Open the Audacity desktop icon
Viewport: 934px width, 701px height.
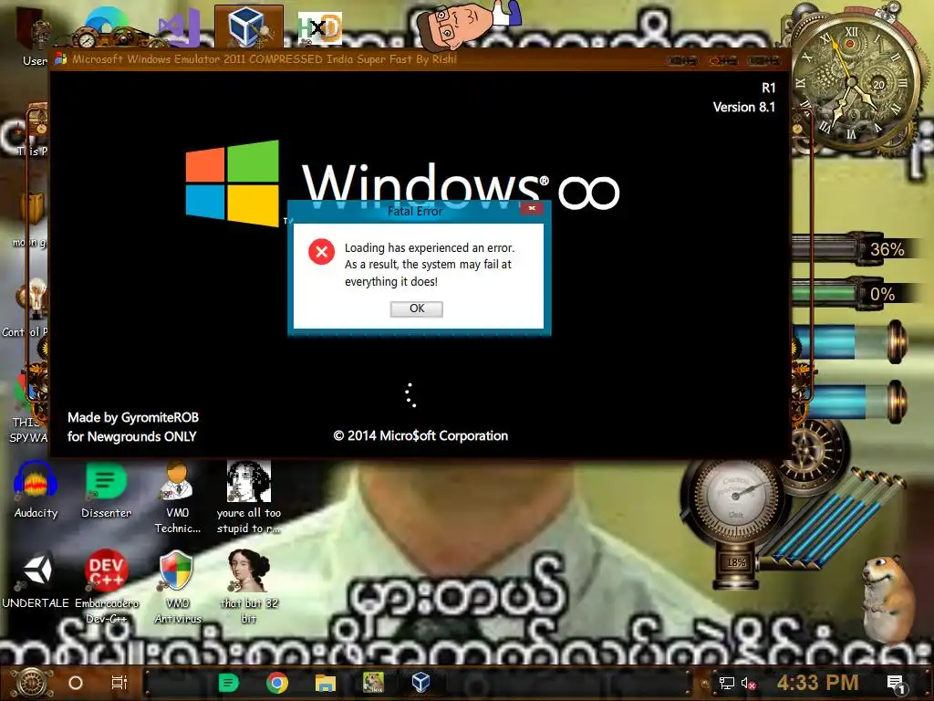36,489
